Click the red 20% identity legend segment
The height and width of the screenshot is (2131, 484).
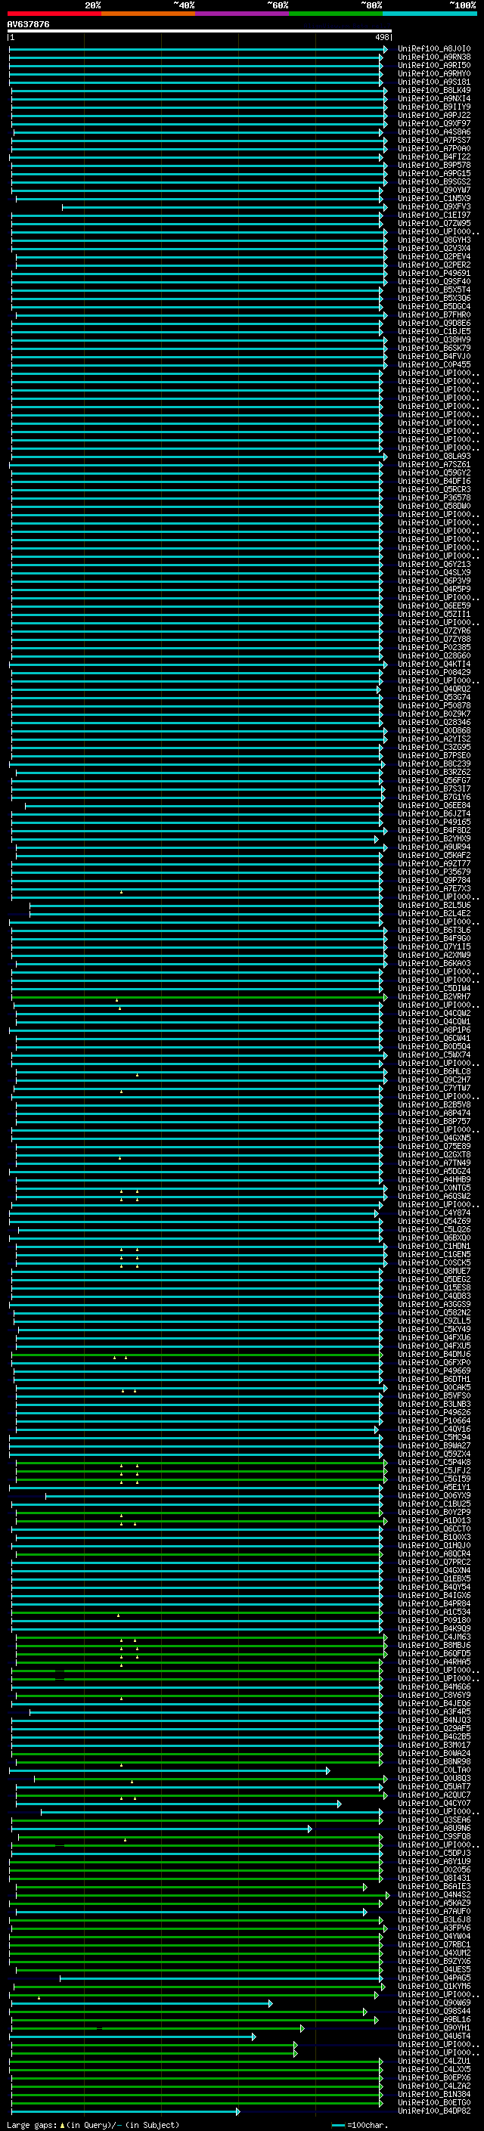point(54,14)
